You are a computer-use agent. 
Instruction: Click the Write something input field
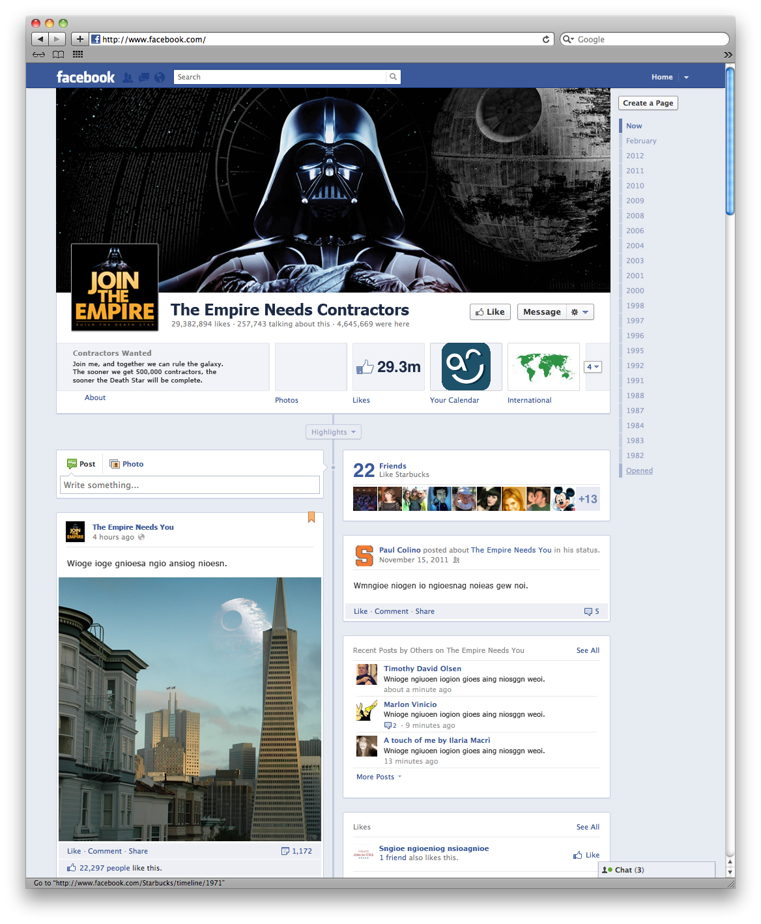point(190,485)
